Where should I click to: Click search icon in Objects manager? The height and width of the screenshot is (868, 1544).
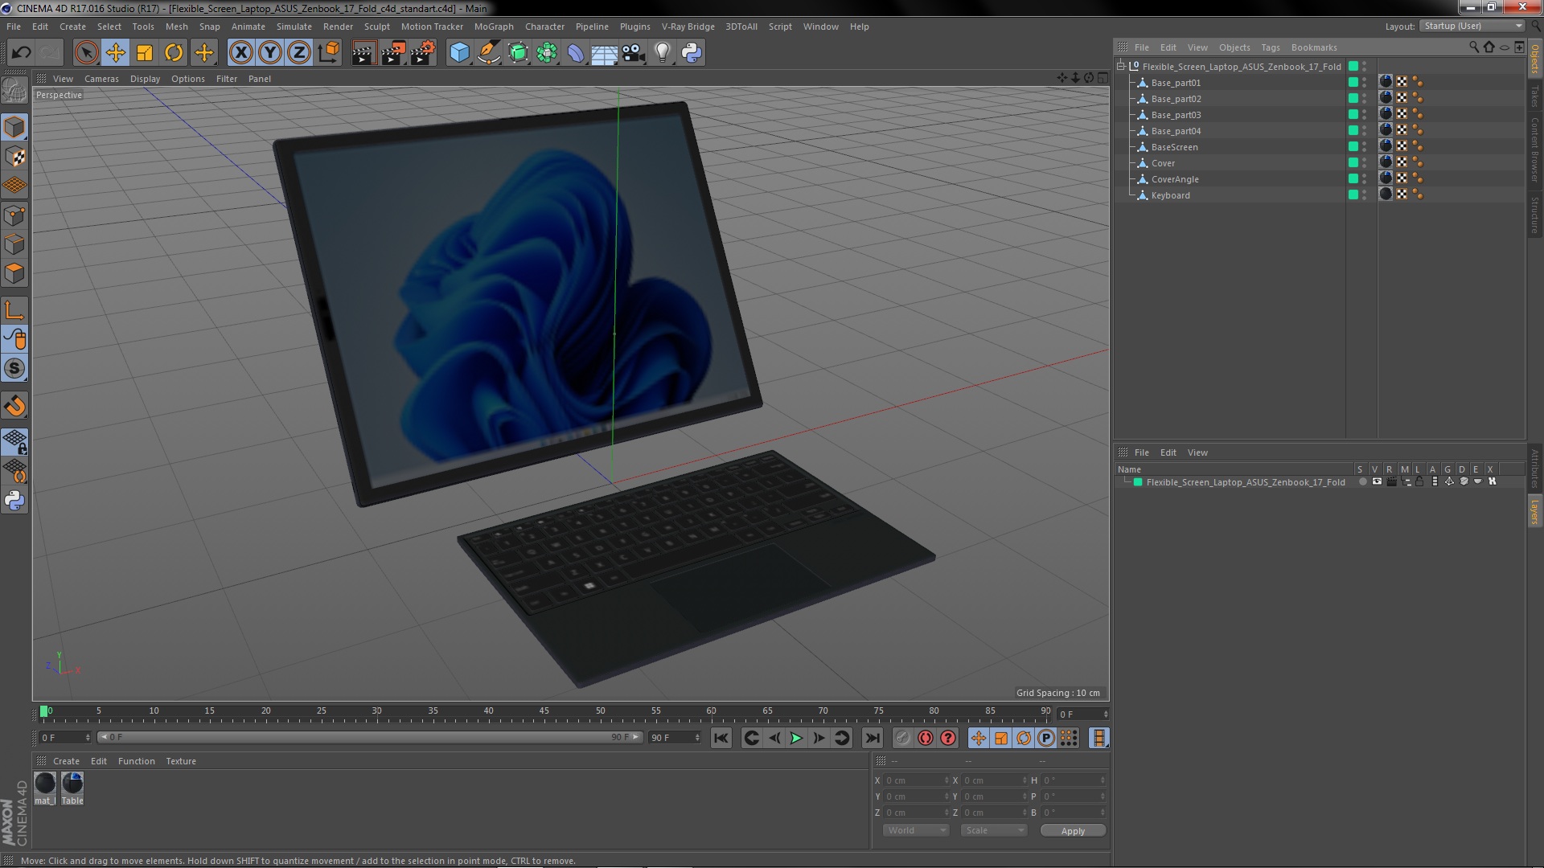pyautogui.click(x=1473, y=47)
